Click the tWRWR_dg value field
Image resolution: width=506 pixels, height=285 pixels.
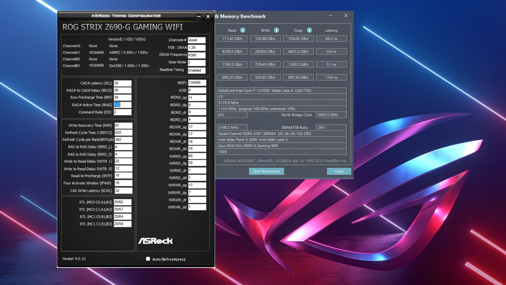(197, 193)
